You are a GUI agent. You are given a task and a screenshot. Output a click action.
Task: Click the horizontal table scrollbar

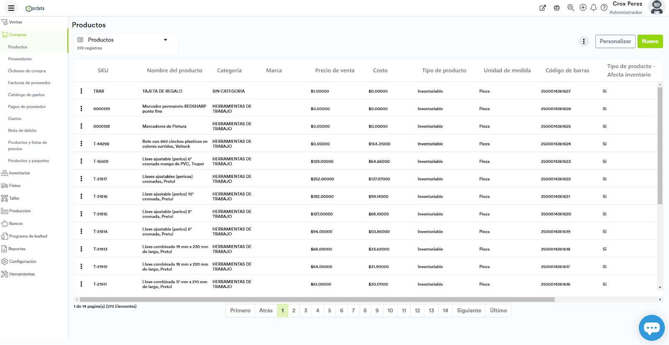317,299
